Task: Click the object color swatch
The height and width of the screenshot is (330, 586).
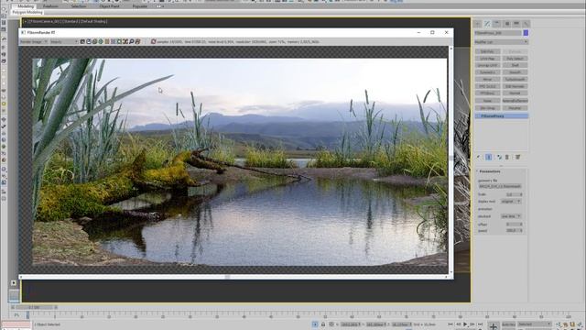Action: tap(526, 33)
